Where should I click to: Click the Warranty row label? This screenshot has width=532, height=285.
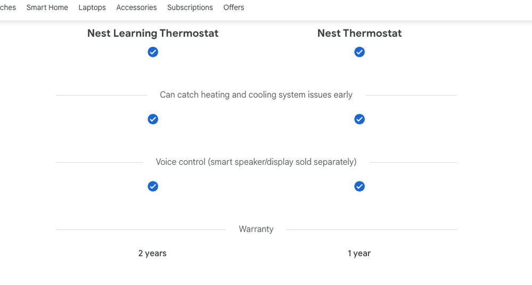(256, 229)
